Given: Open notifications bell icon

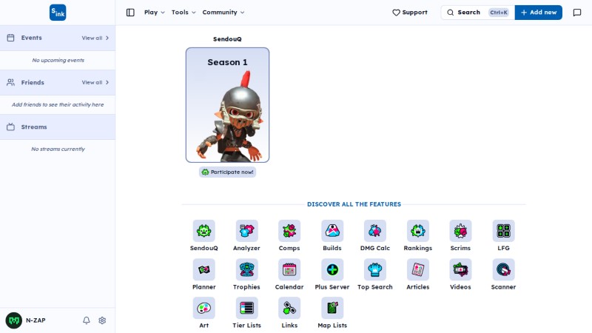Looking at the screenshot, I should click(87, 320).
